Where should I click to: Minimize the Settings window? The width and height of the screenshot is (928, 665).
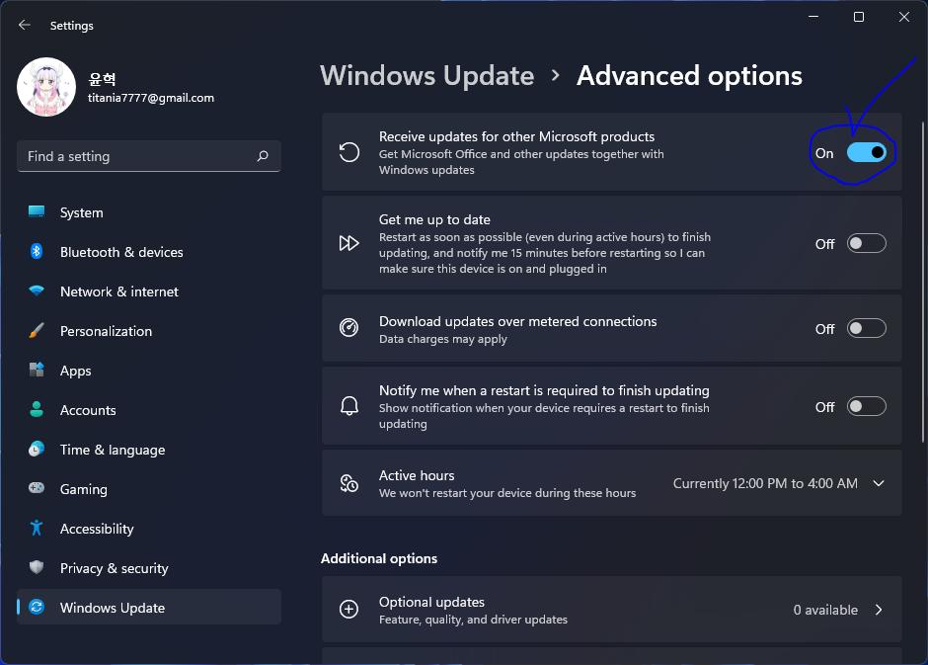pos(813,17)
